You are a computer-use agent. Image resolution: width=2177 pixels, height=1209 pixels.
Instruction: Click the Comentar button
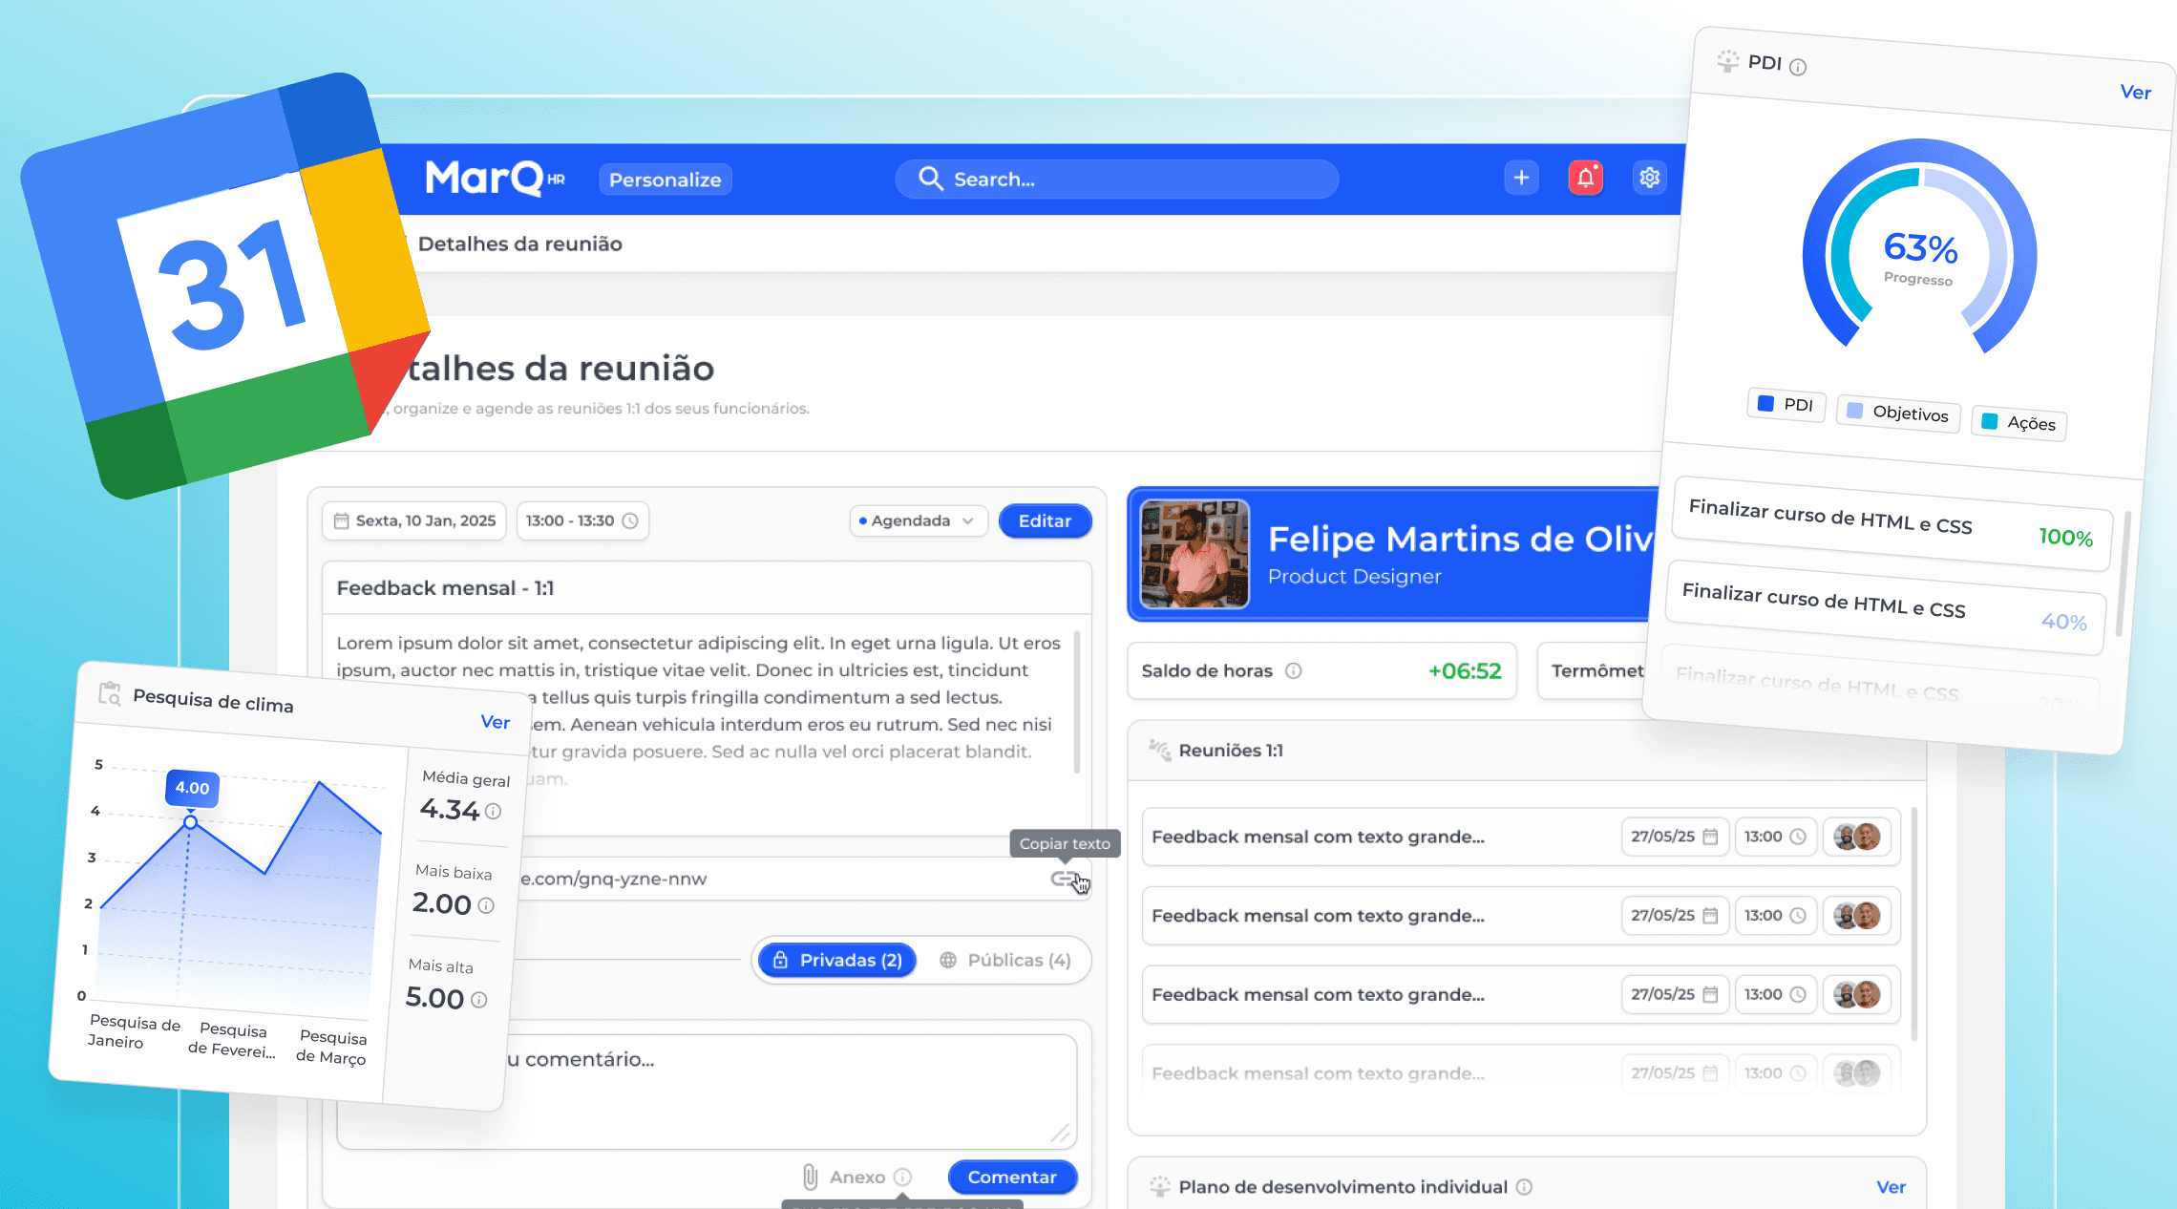tap(1012, 1177)
